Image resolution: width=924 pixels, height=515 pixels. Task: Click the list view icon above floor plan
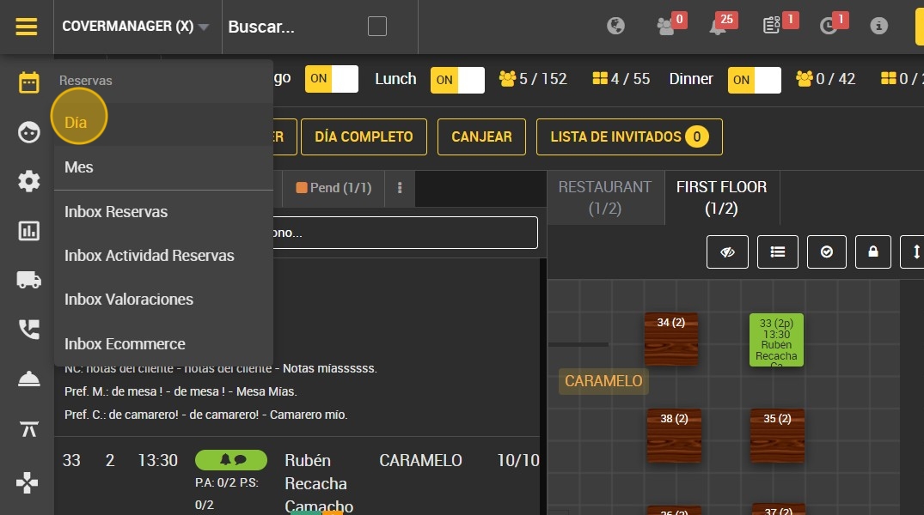pyautogui.click(x=778, y=251)
